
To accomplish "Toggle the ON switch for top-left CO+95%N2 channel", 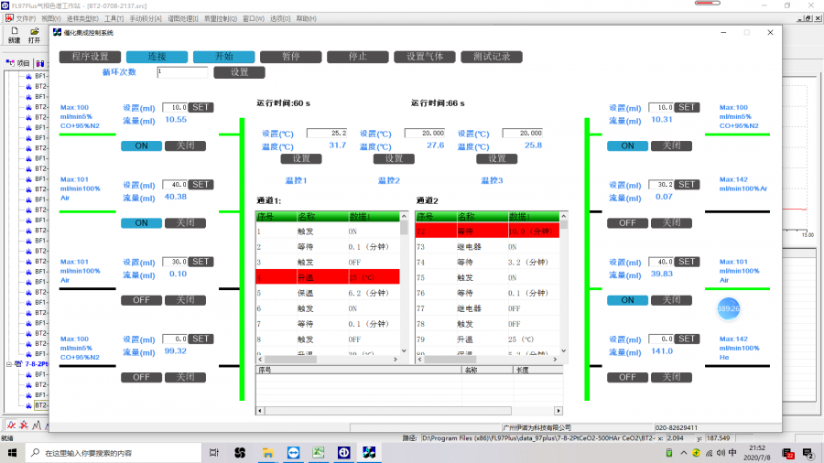I will click(x=142, y=145).
